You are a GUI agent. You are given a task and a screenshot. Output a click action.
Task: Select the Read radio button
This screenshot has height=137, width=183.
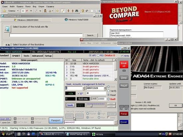[108, 95]
